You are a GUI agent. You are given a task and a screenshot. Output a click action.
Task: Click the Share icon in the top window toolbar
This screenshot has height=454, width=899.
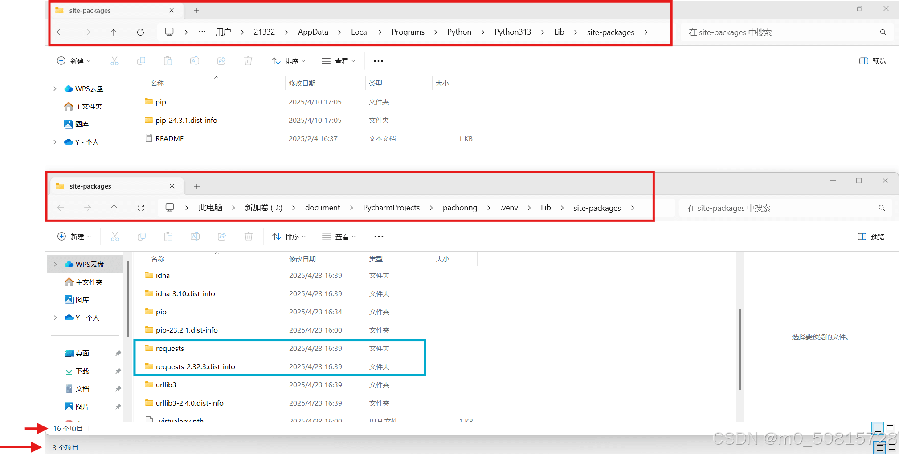tap(221, 61)
